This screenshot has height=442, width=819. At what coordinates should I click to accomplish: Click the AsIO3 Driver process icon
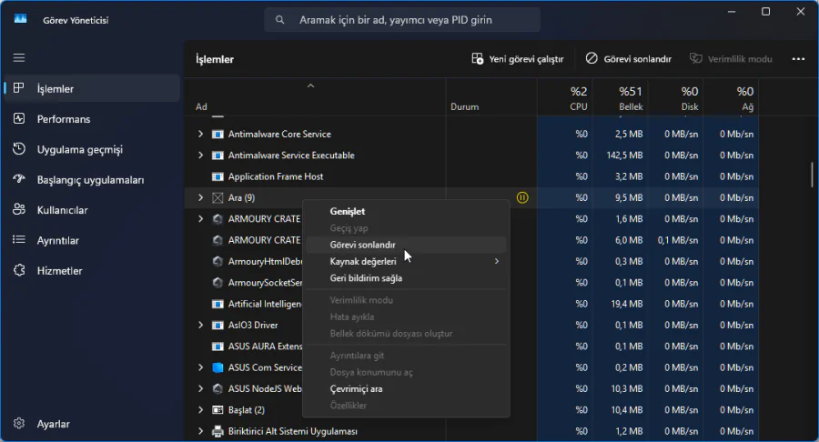click(217, 325)
